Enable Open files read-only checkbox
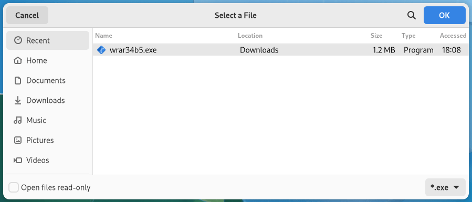The image size is (472, 202). point(14,188)
